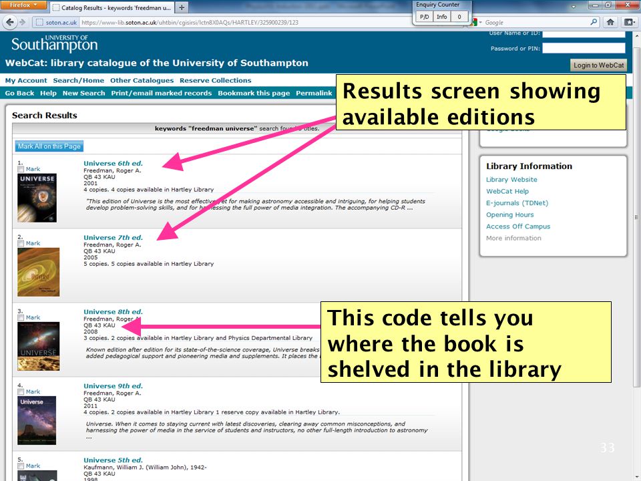This screenshot has width=641, height=481.
Task: Click Universe 6th ed. cover thumbnail
Action: [x=37, y=198]
